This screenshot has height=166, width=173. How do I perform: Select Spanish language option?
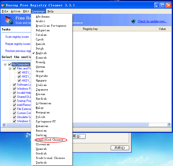click(x=52, y=149)
